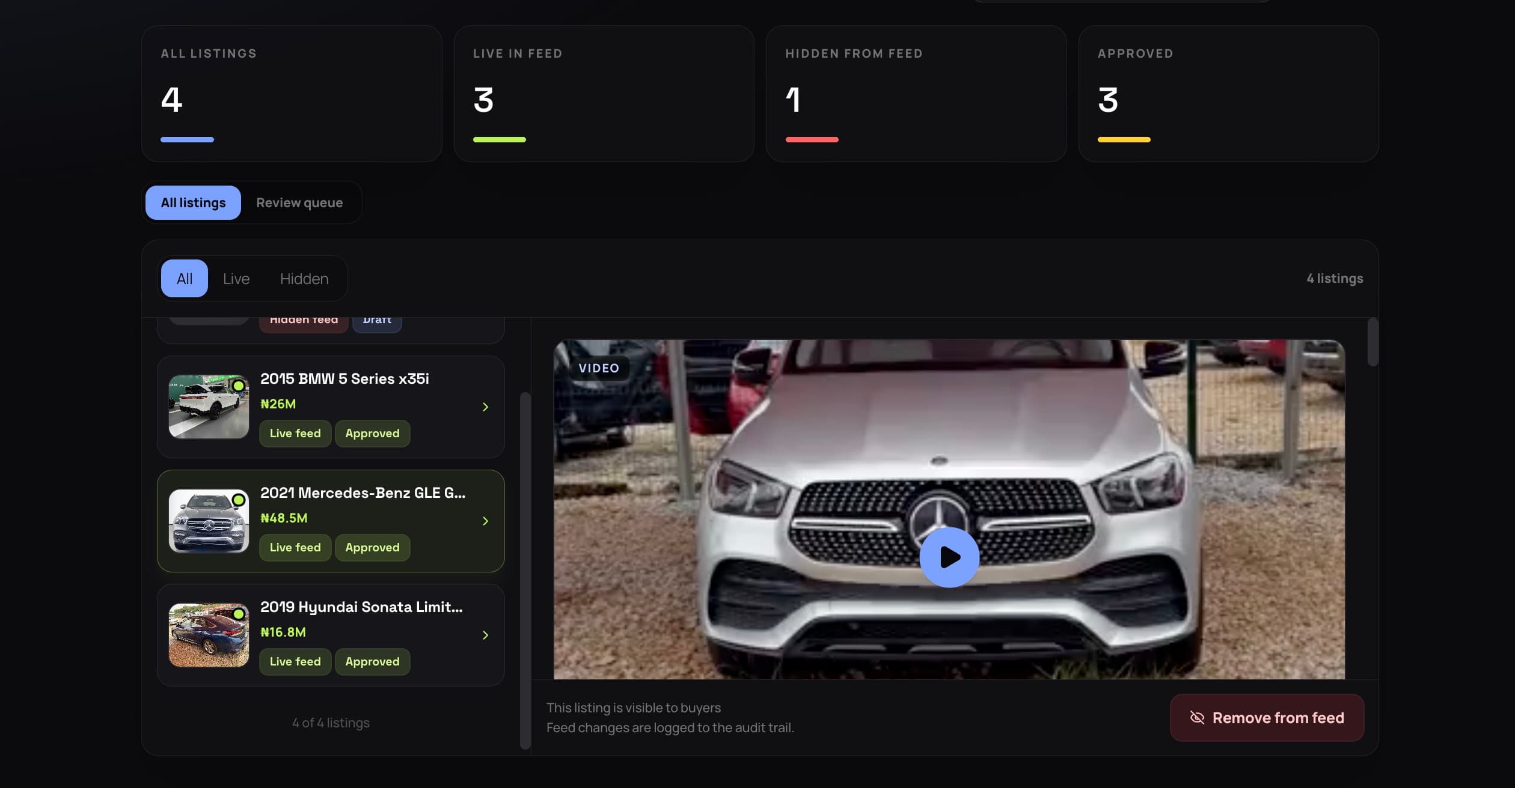This screenshot has height=788, width=1515.
Task: Select the All filter
Action: coord(185,279)
